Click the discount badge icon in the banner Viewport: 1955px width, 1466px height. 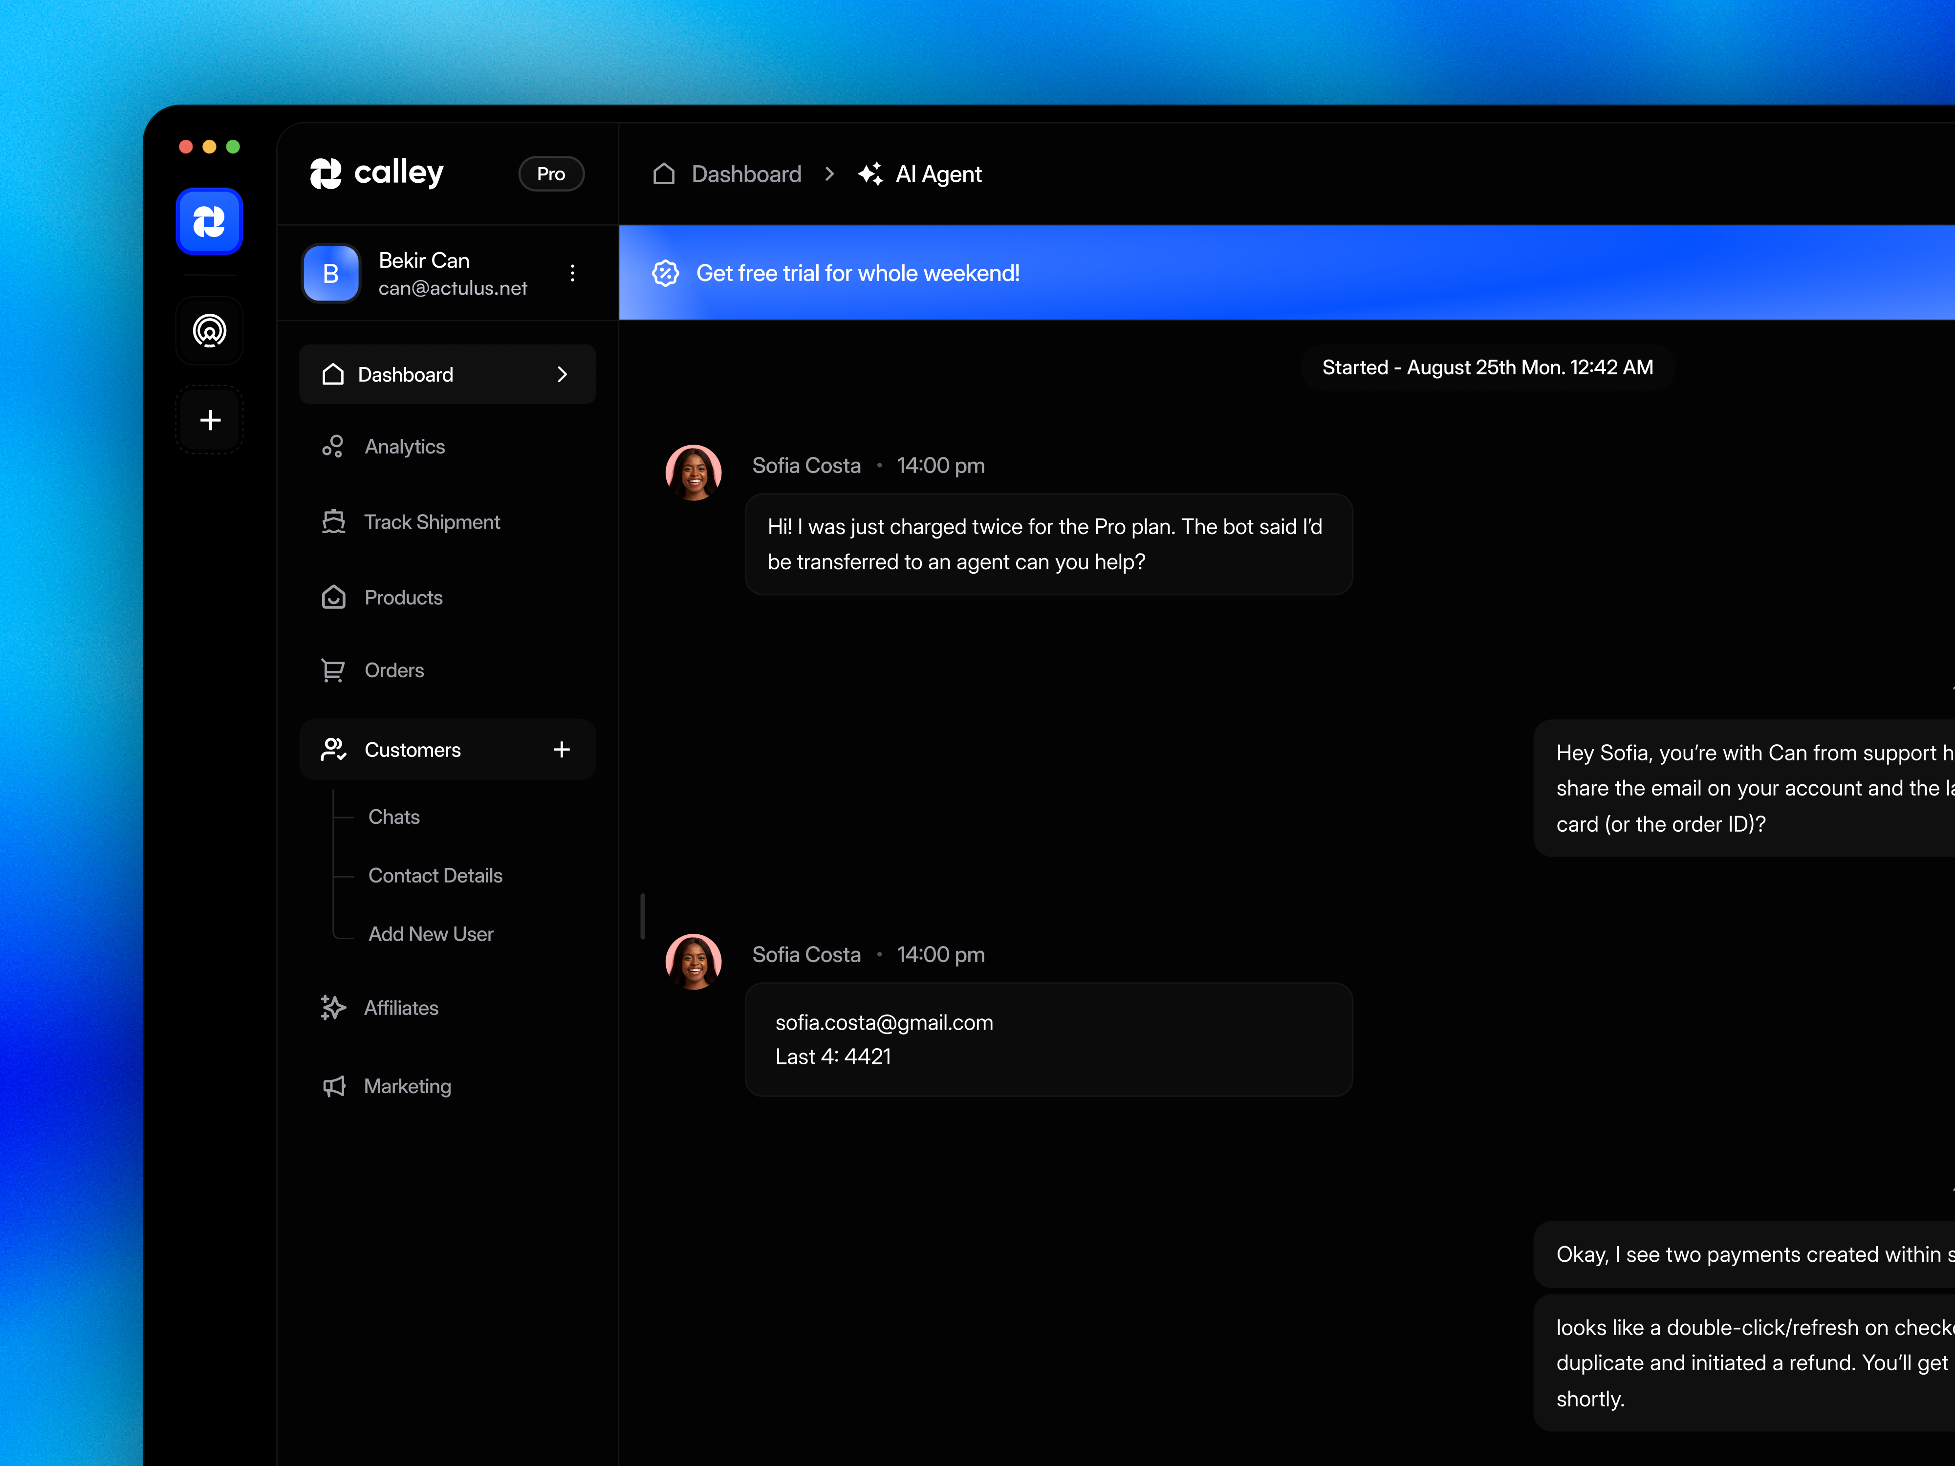coord(665,273)
